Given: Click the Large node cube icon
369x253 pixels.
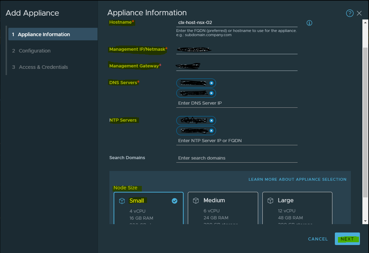Looking at the screenshot, I should [270, 201].
